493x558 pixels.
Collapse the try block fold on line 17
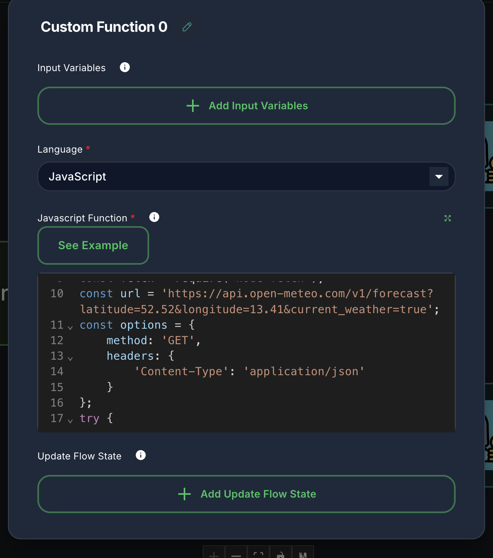[x=70, y=420]
